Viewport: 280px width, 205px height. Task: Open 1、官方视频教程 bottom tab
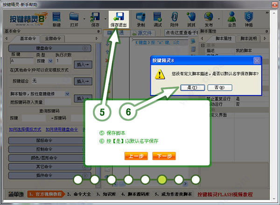(46, 194)
